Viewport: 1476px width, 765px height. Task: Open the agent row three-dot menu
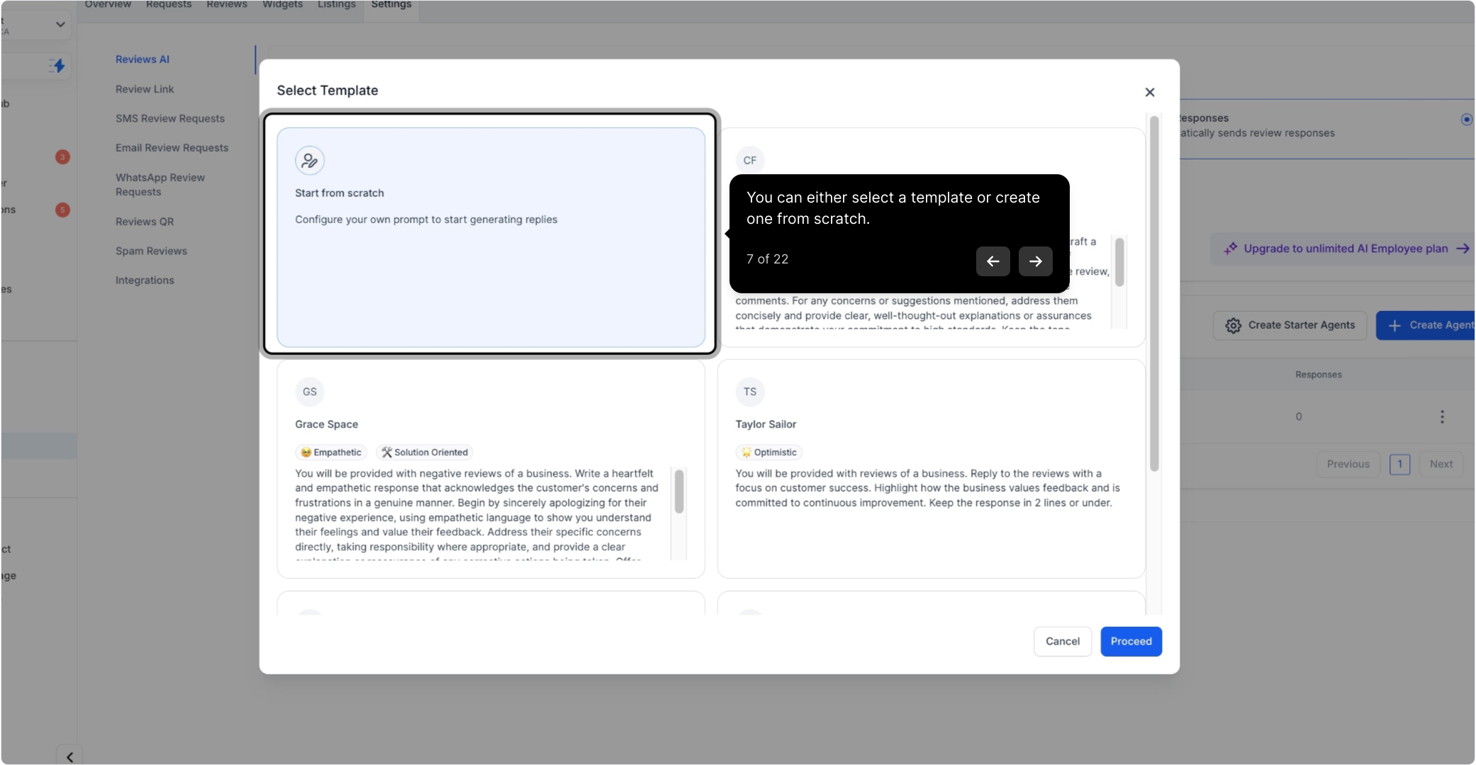tap(1441, 416)
